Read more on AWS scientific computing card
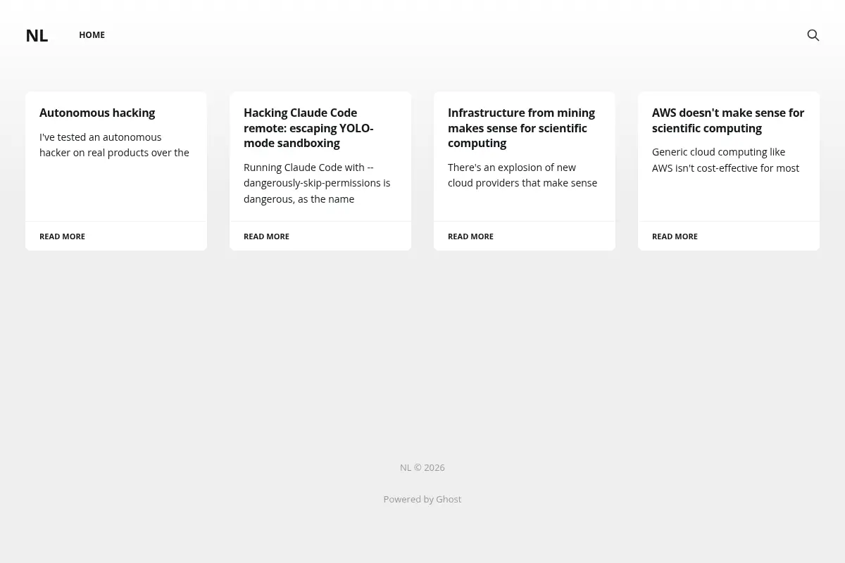This screenshot has height=563, width=845. (x=675, y=236)
